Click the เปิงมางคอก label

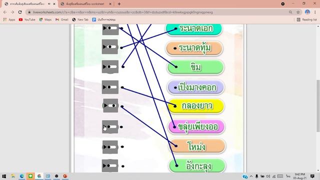(196, 87)
